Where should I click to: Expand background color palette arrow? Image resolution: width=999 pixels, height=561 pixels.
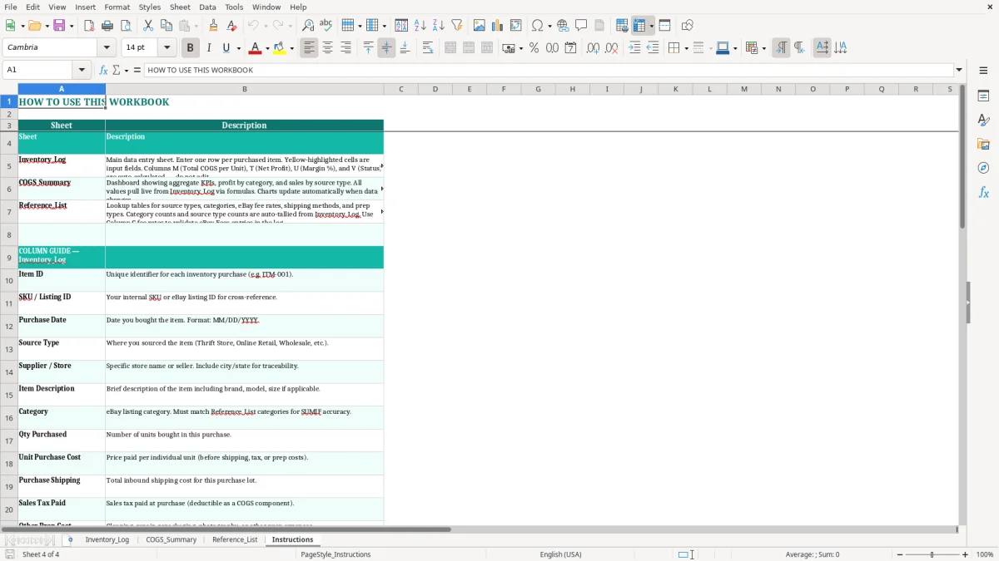[x=291, y=48]
